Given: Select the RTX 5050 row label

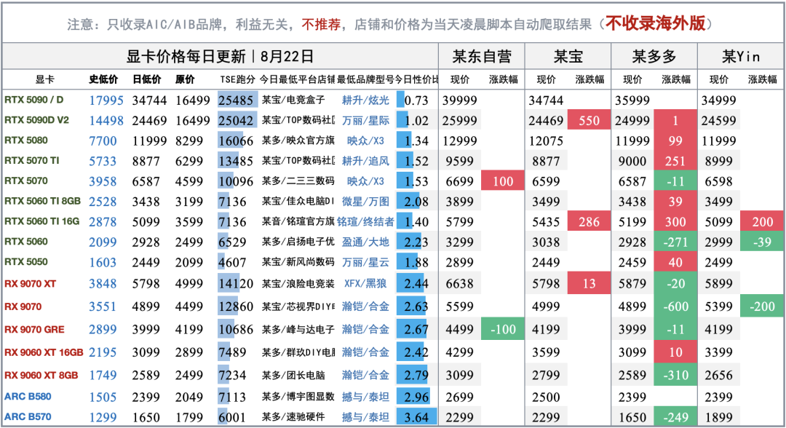Looking at the screenshot, I should click(x=26, y=261).
